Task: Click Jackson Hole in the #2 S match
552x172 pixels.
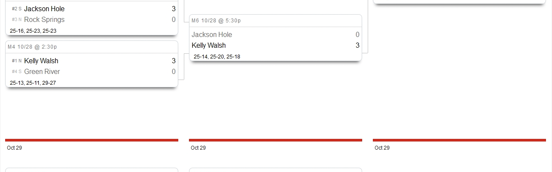Action: tap(44, 9)
